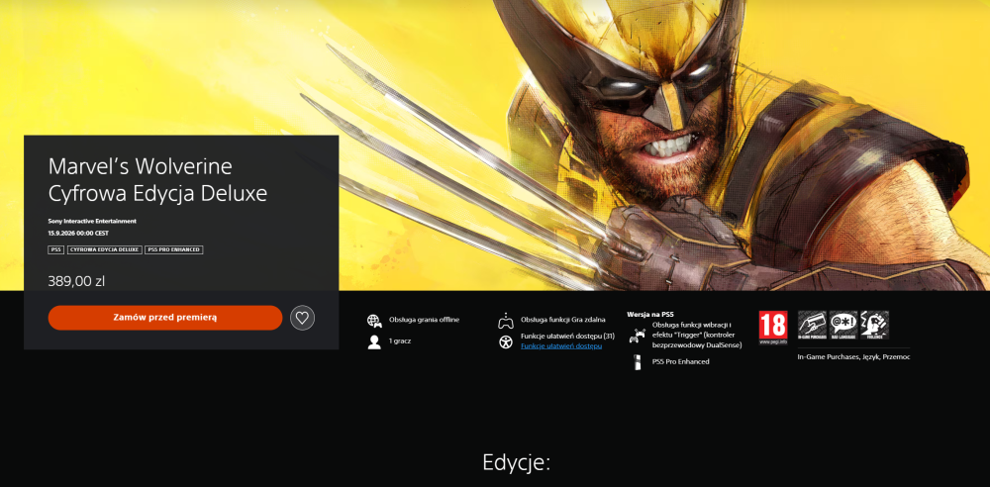Click the PS5 platform tag

[x=56, y=249]
